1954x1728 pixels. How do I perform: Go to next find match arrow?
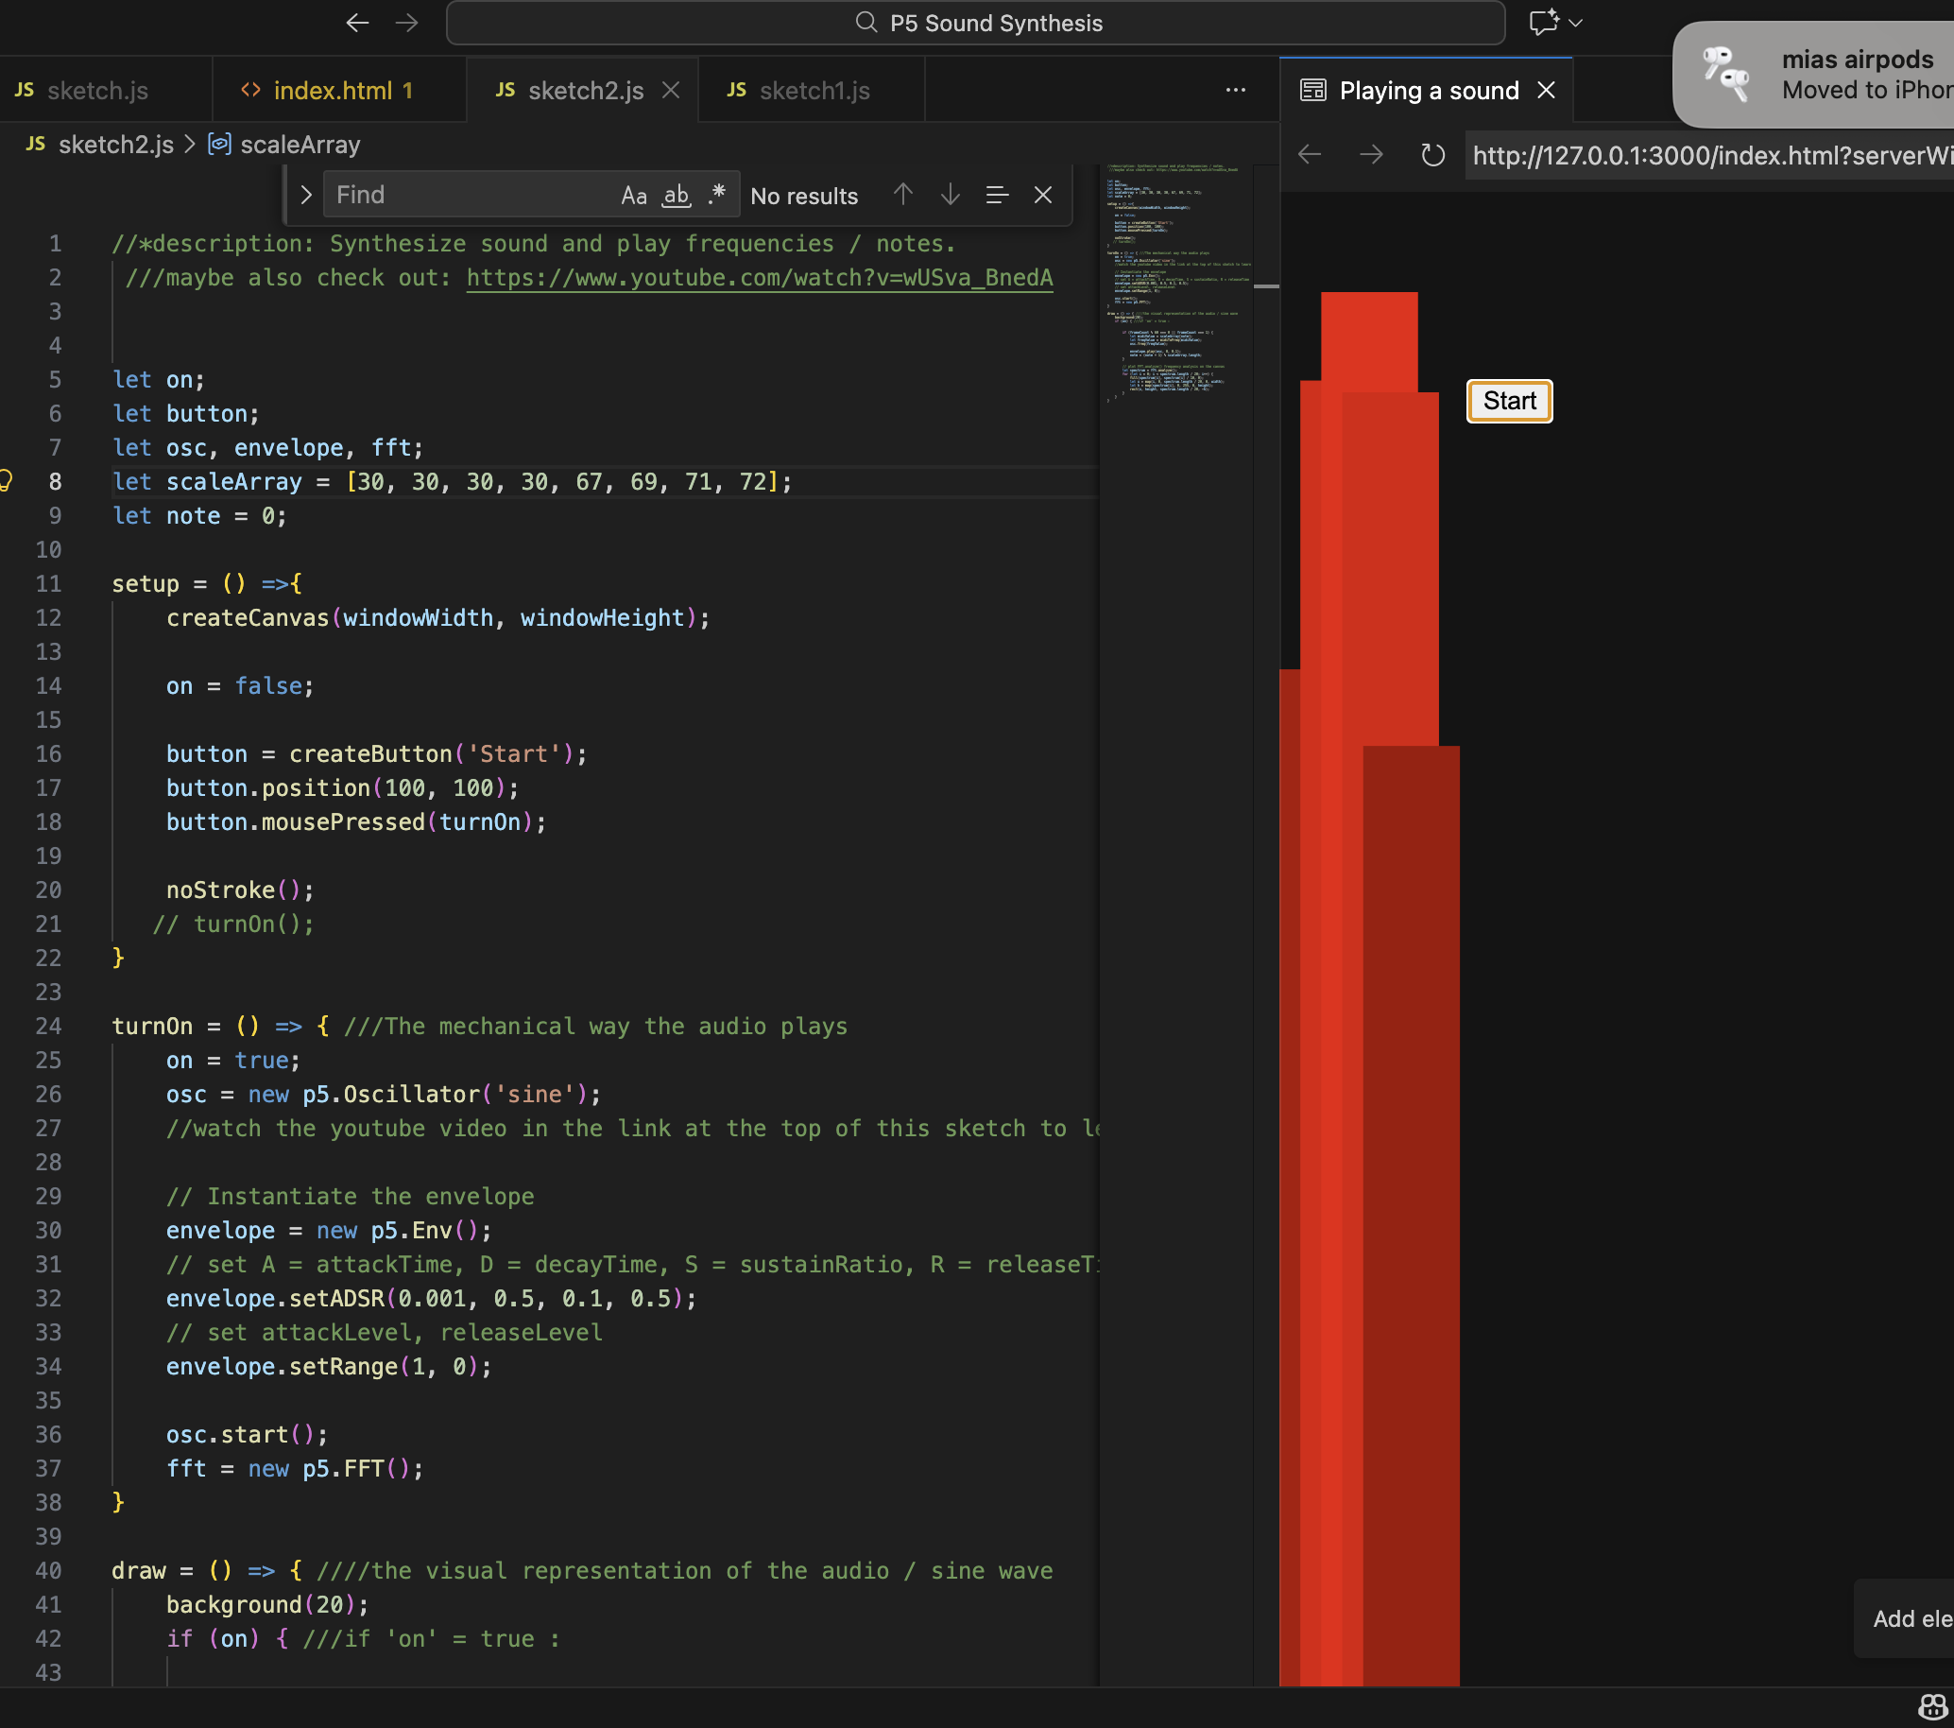tap(950, 195)
